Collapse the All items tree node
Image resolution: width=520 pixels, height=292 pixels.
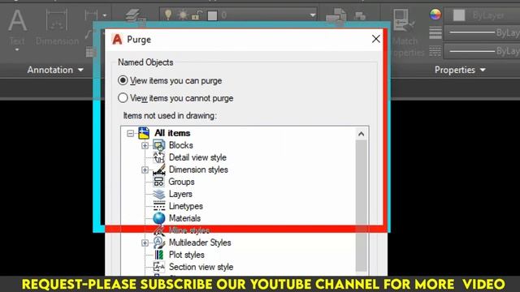pyautogui.click(x=130, y=133)
